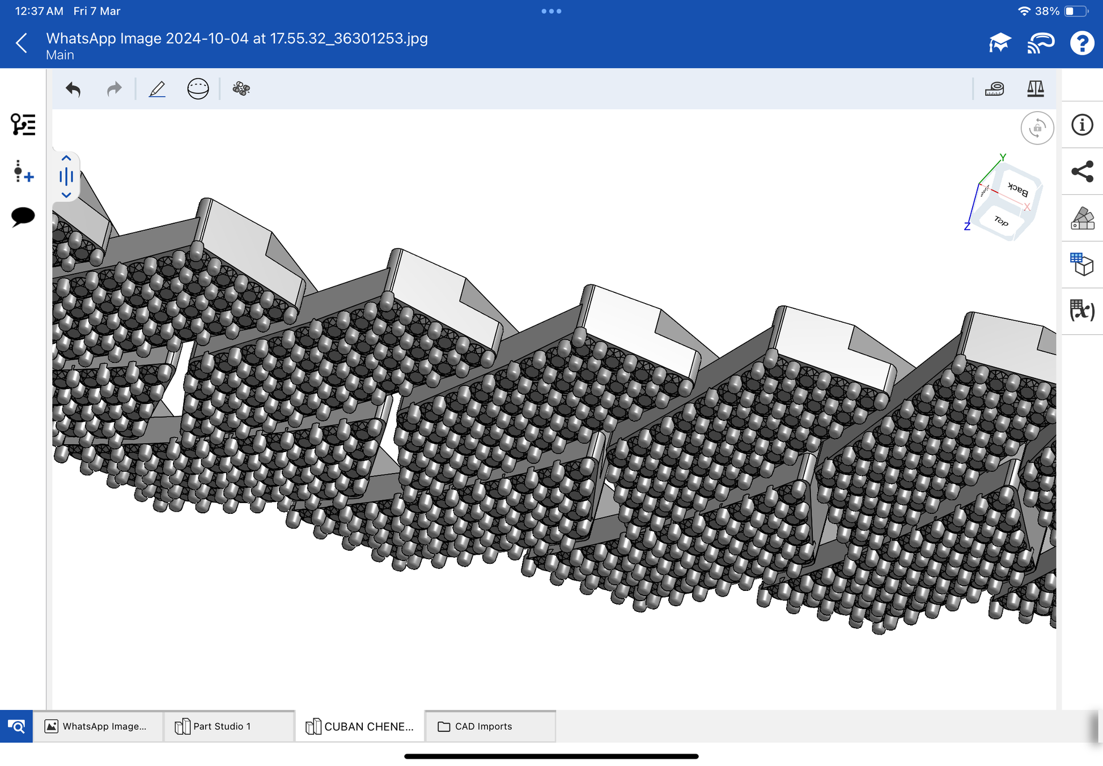Viewport: 1103px width, 766px height.
Task: Select the sketch pencil tool
Action: 157,89
